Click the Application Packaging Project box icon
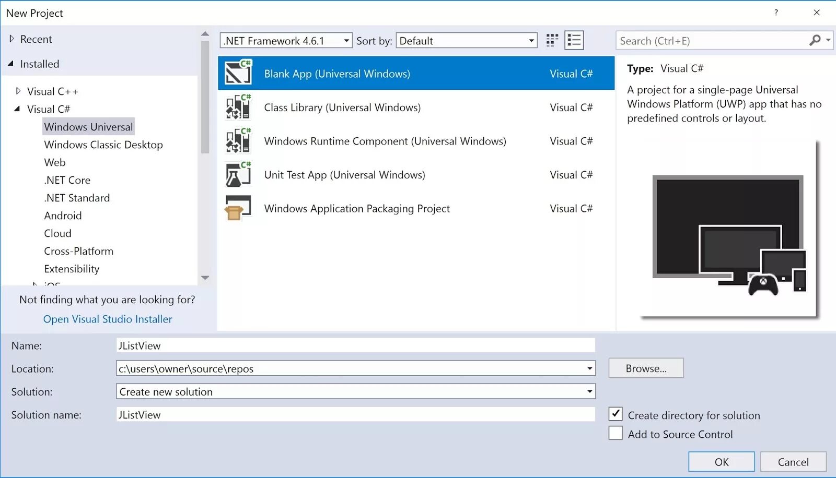The width and height of the screenshot is (836, 478). [x=238, y=208]
